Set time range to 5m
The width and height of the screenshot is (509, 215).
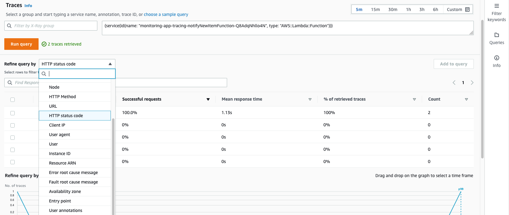coord(359,9)
